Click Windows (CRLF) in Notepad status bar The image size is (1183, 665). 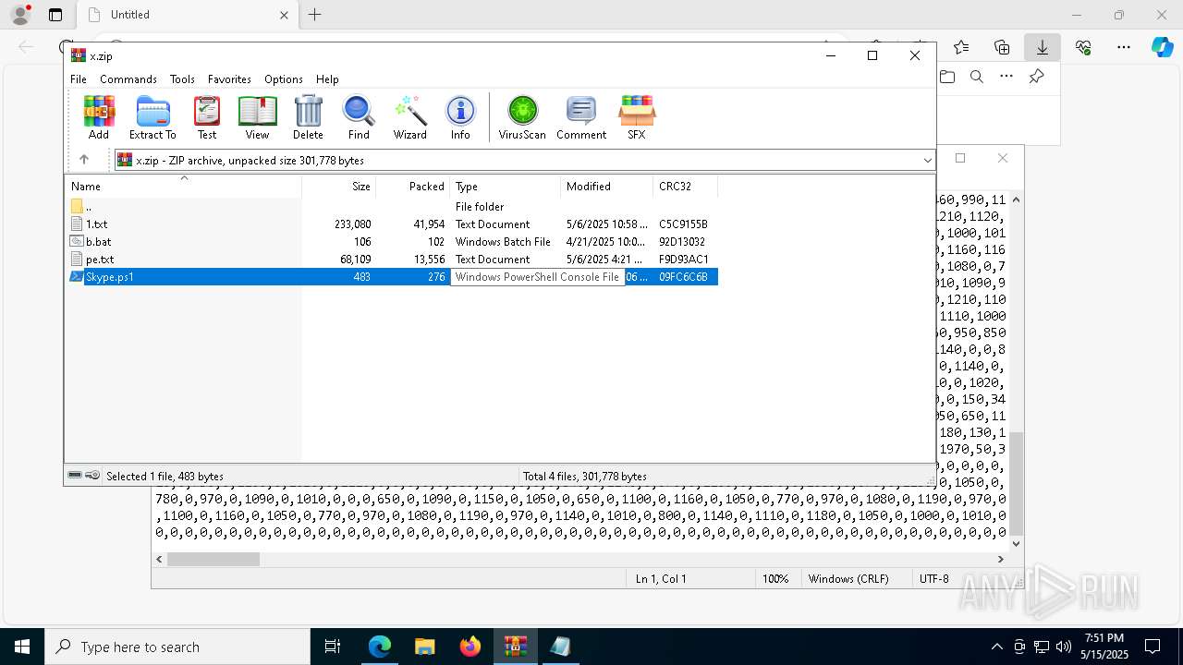point(848,579)
